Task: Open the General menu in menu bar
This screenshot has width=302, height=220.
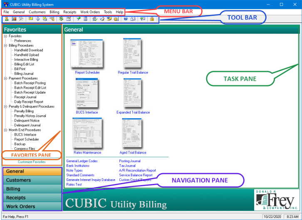Action: click(19, 12)
